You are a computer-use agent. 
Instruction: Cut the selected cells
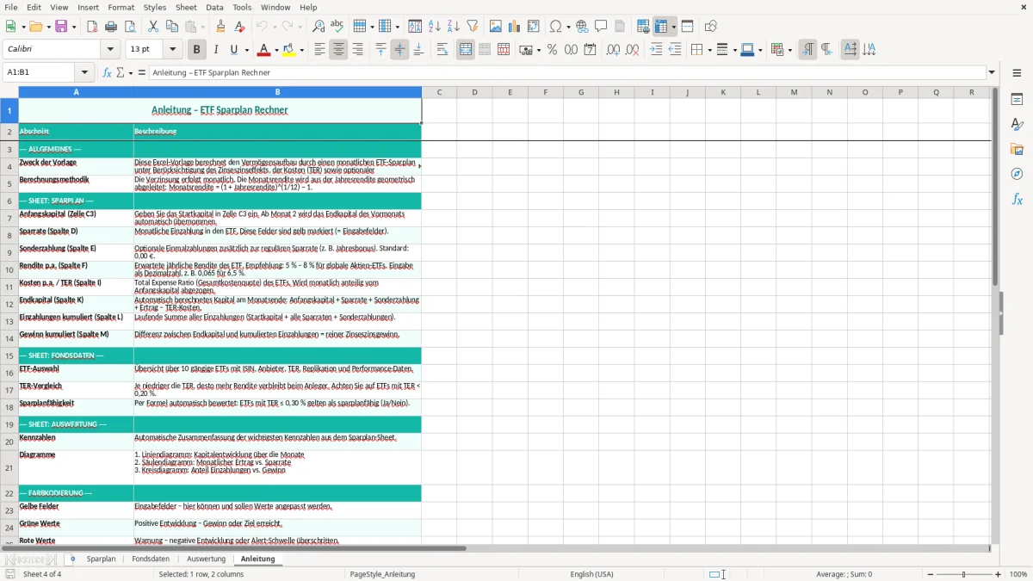click(x=153, y=27)
